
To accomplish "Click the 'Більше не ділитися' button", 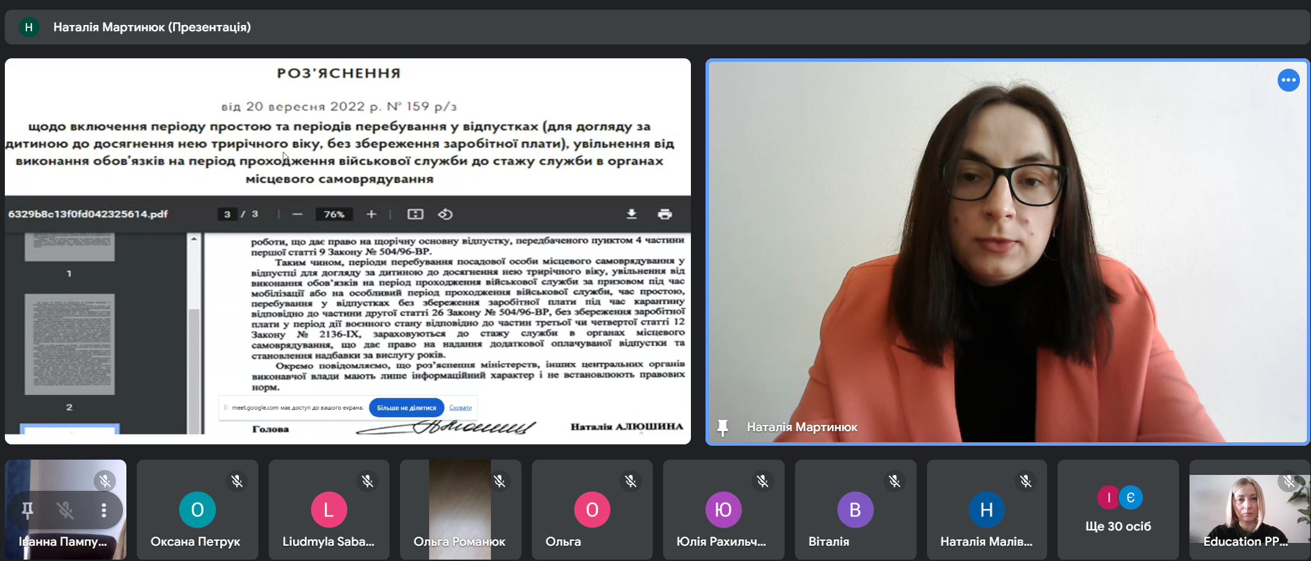I will pyautogui.click(x=406, y=408).
